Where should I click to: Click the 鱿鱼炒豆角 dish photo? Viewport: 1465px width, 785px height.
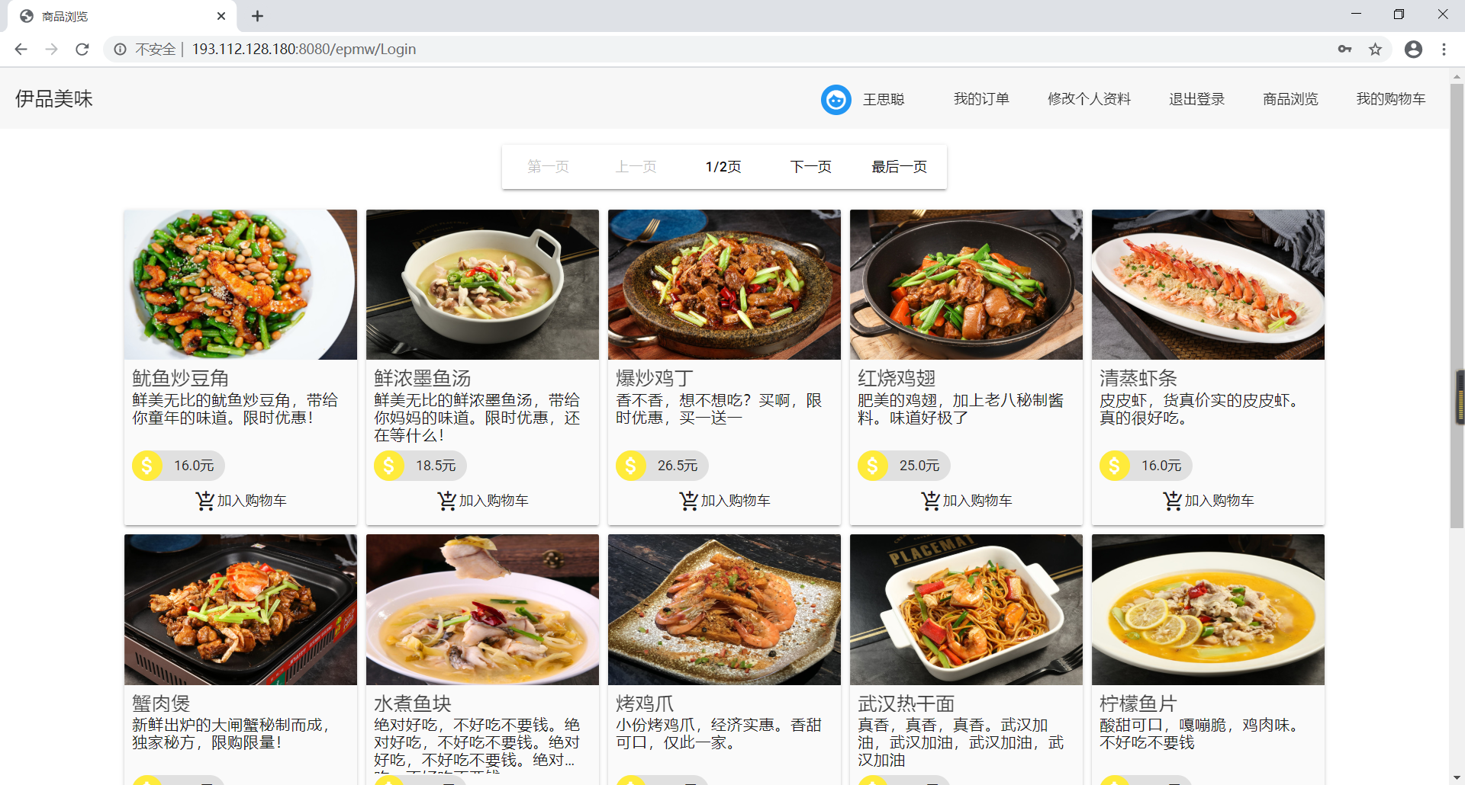point(240,285)
